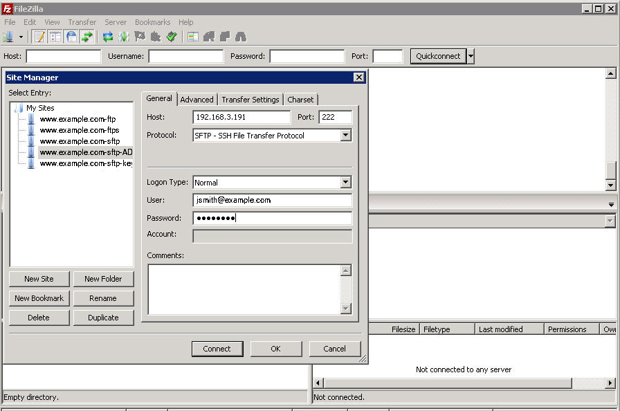Click the blue refresh file lists icon
The width and height of the screenshot is (620, 411).
107,37
